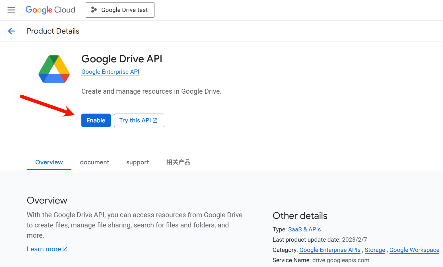Switch to the support tab

[x=138, y=162]
